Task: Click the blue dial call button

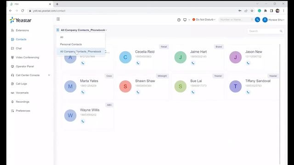Action: click(257, 19)
